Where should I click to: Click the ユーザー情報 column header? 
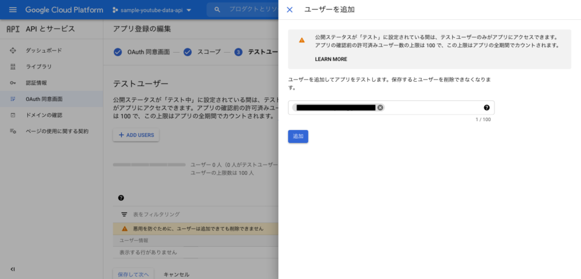(x=134, y=240)
